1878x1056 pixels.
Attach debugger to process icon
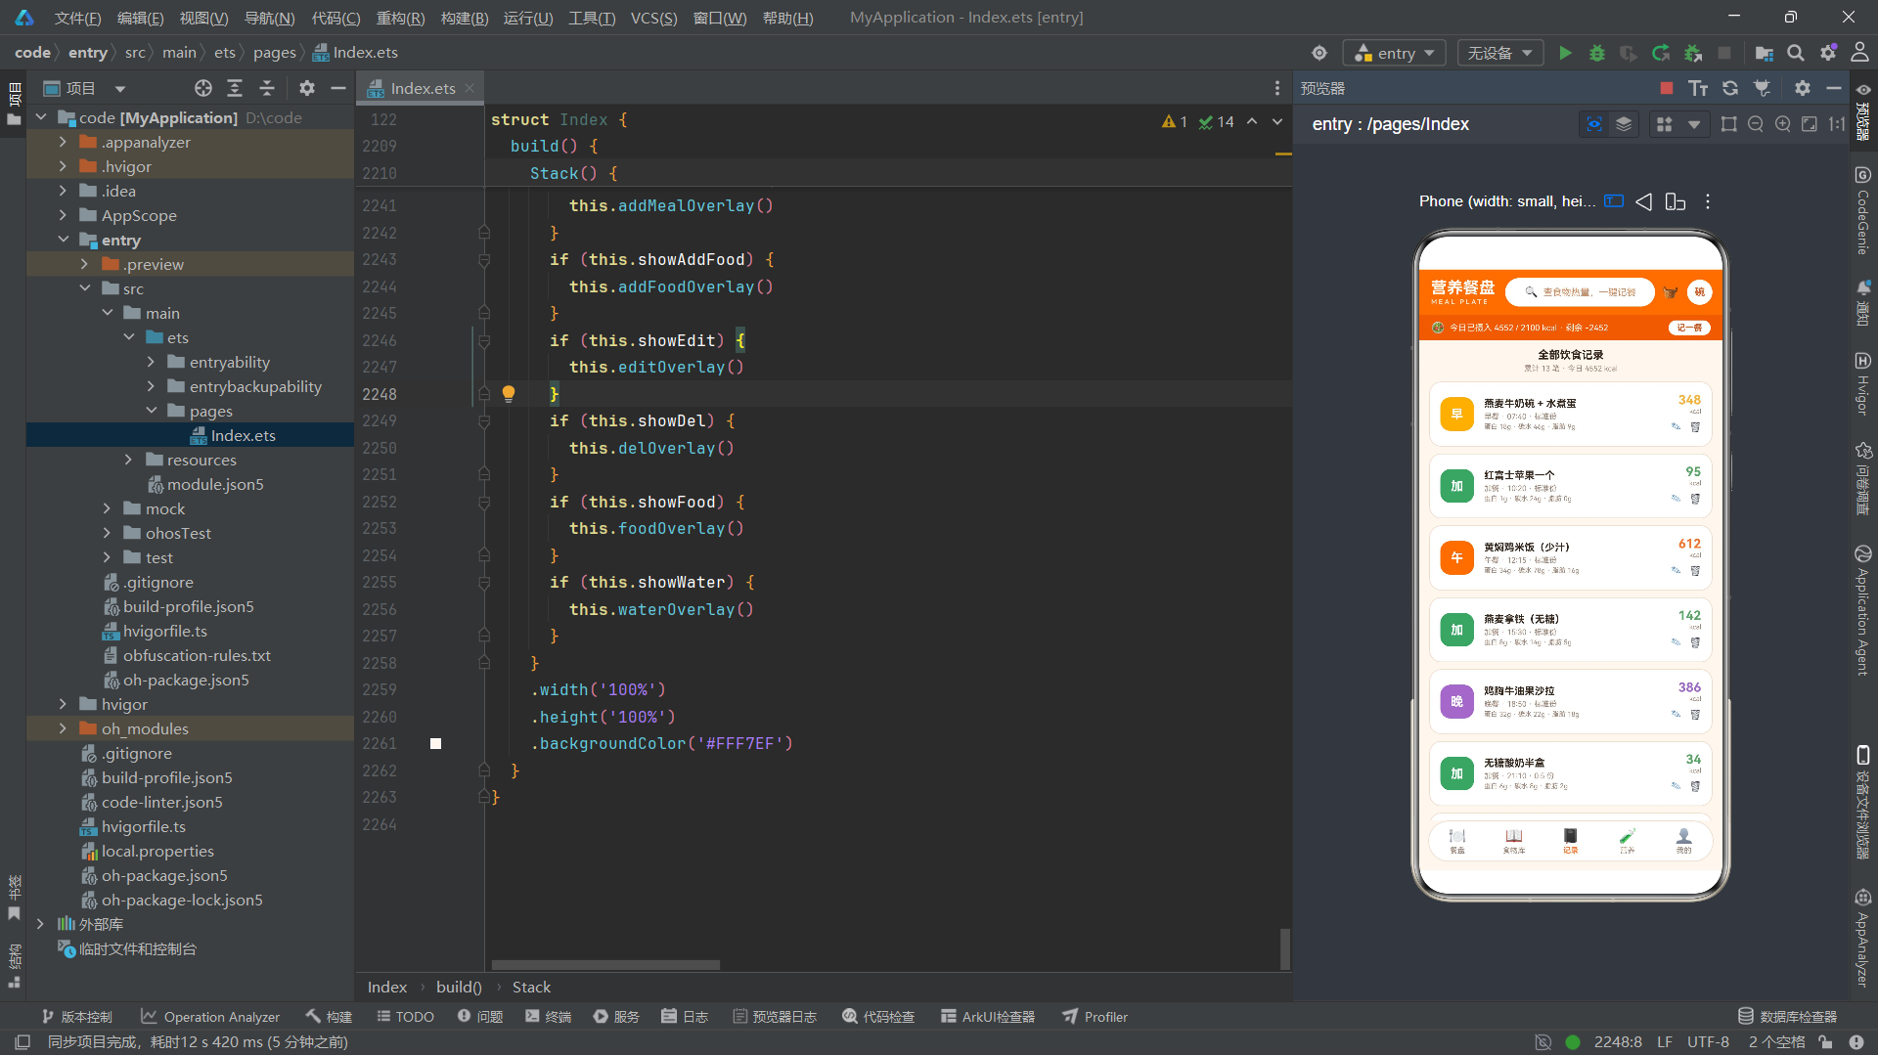click(x=1693, y=53)
